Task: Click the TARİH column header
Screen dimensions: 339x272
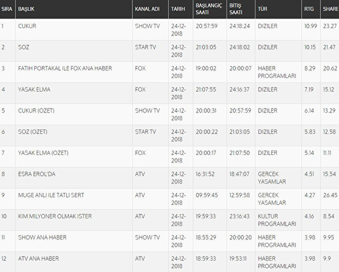Action: 179,9
